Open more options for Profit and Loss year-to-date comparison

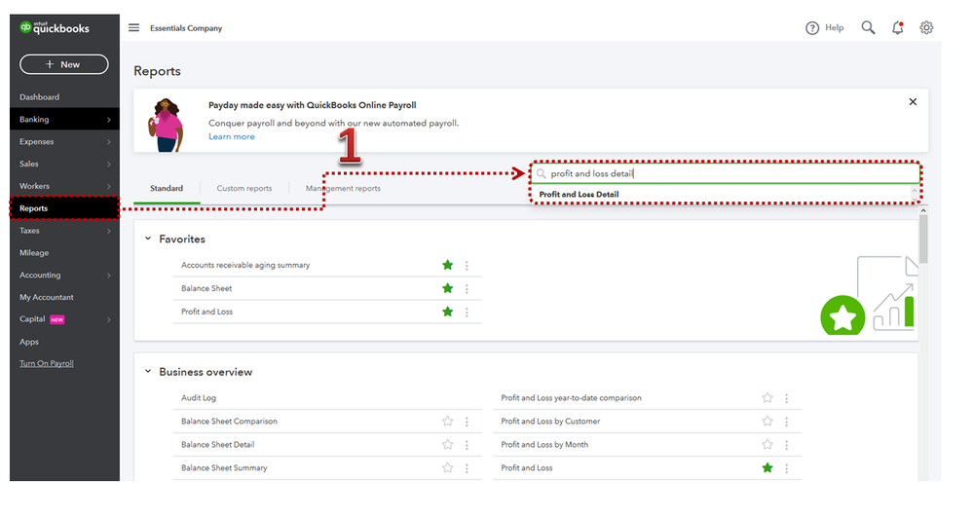pyautogui.click(x=787, y=398)
